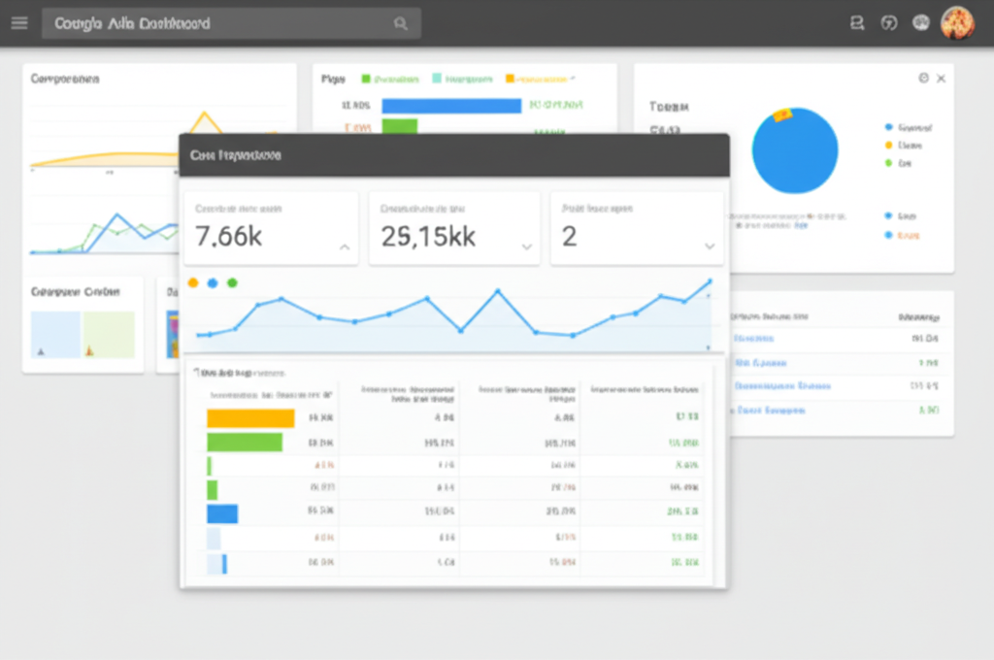Open the settings icon on the pie chart card
The height and width of the screenshot is (660, 994).
click(923, 79)
